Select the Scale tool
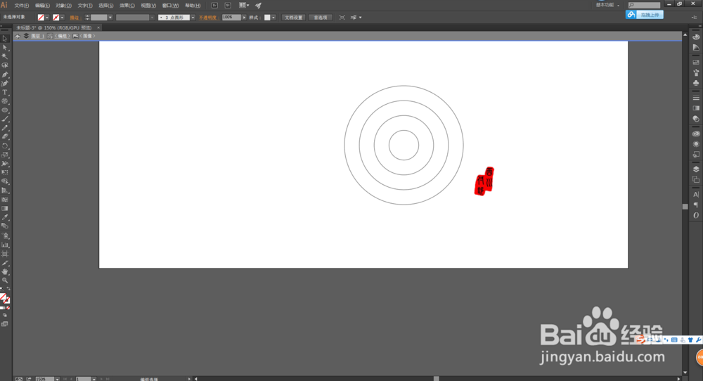Screen dimensions: 703x381 (x=5, y=155)
